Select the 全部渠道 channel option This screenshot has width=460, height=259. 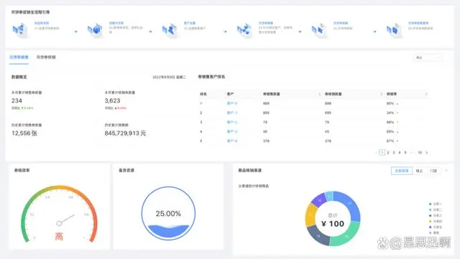point(402,171)
